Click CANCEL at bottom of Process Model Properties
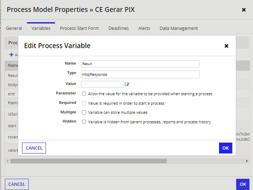This screenshot has width=253, height=190. pos(17,184)
